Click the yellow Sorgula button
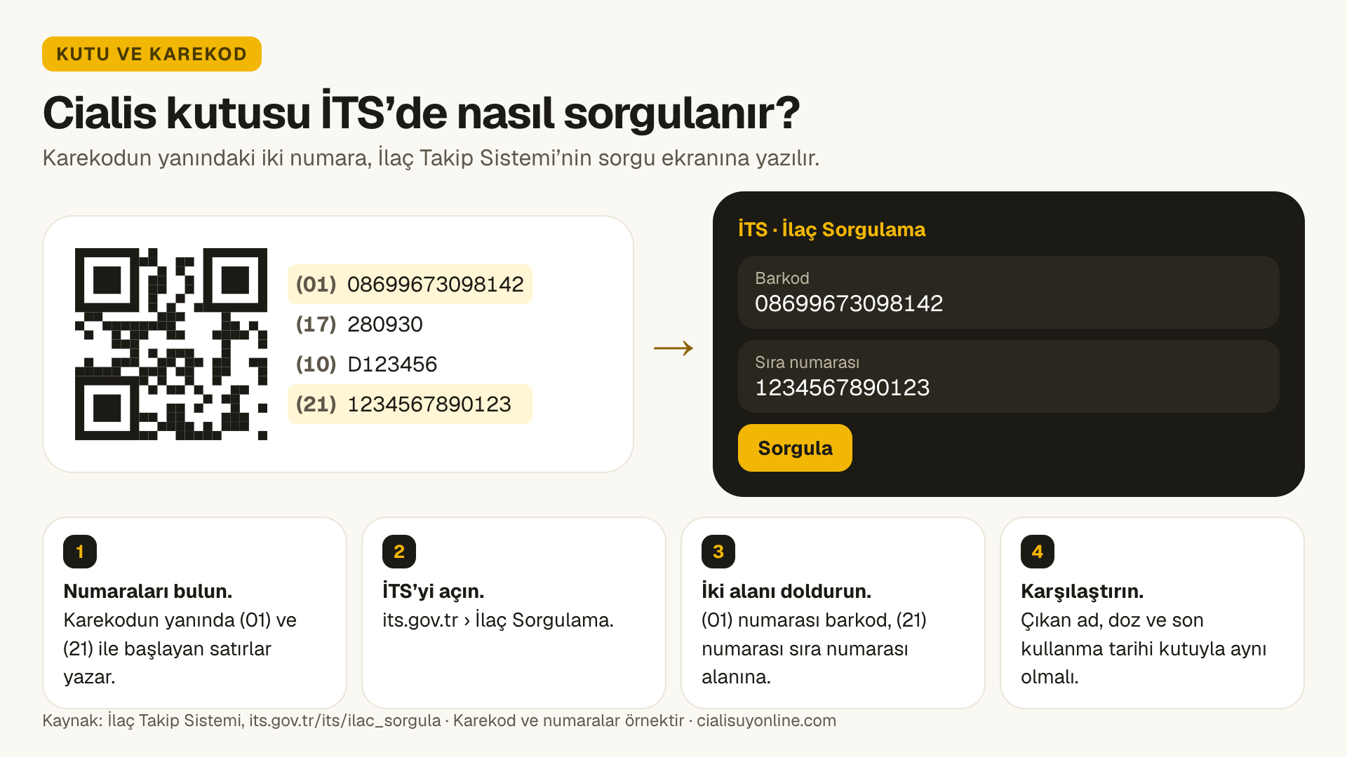This screenshot has height=757, width=1347. click(795, 448)
